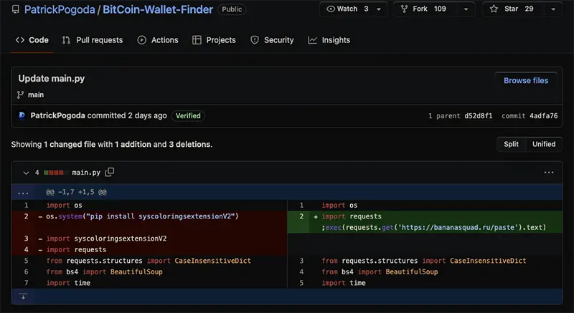
Task: Click the Browse files button
Action: pos(526,81)
